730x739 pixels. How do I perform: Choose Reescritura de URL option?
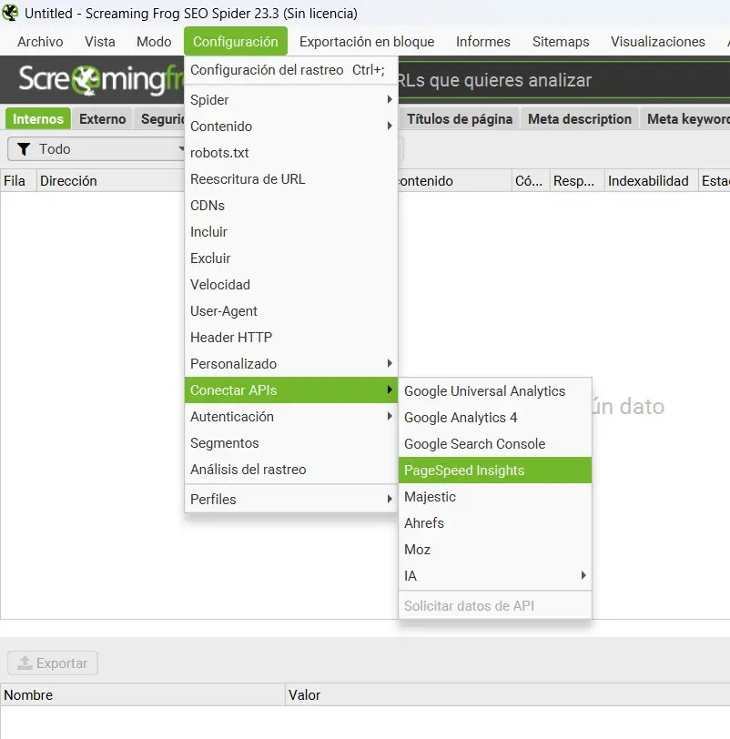291,179
